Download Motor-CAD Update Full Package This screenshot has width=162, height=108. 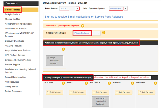tap(100, 101)
